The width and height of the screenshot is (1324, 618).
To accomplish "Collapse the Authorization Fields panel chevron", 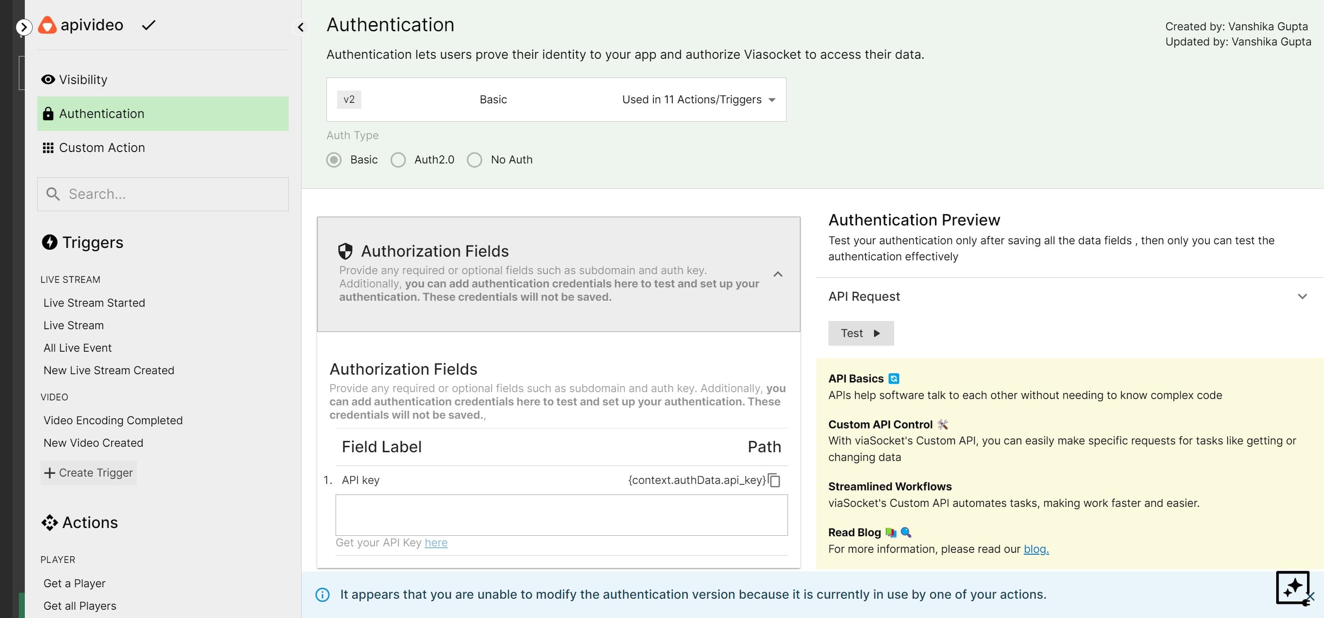I will click(x=778, y=274).
